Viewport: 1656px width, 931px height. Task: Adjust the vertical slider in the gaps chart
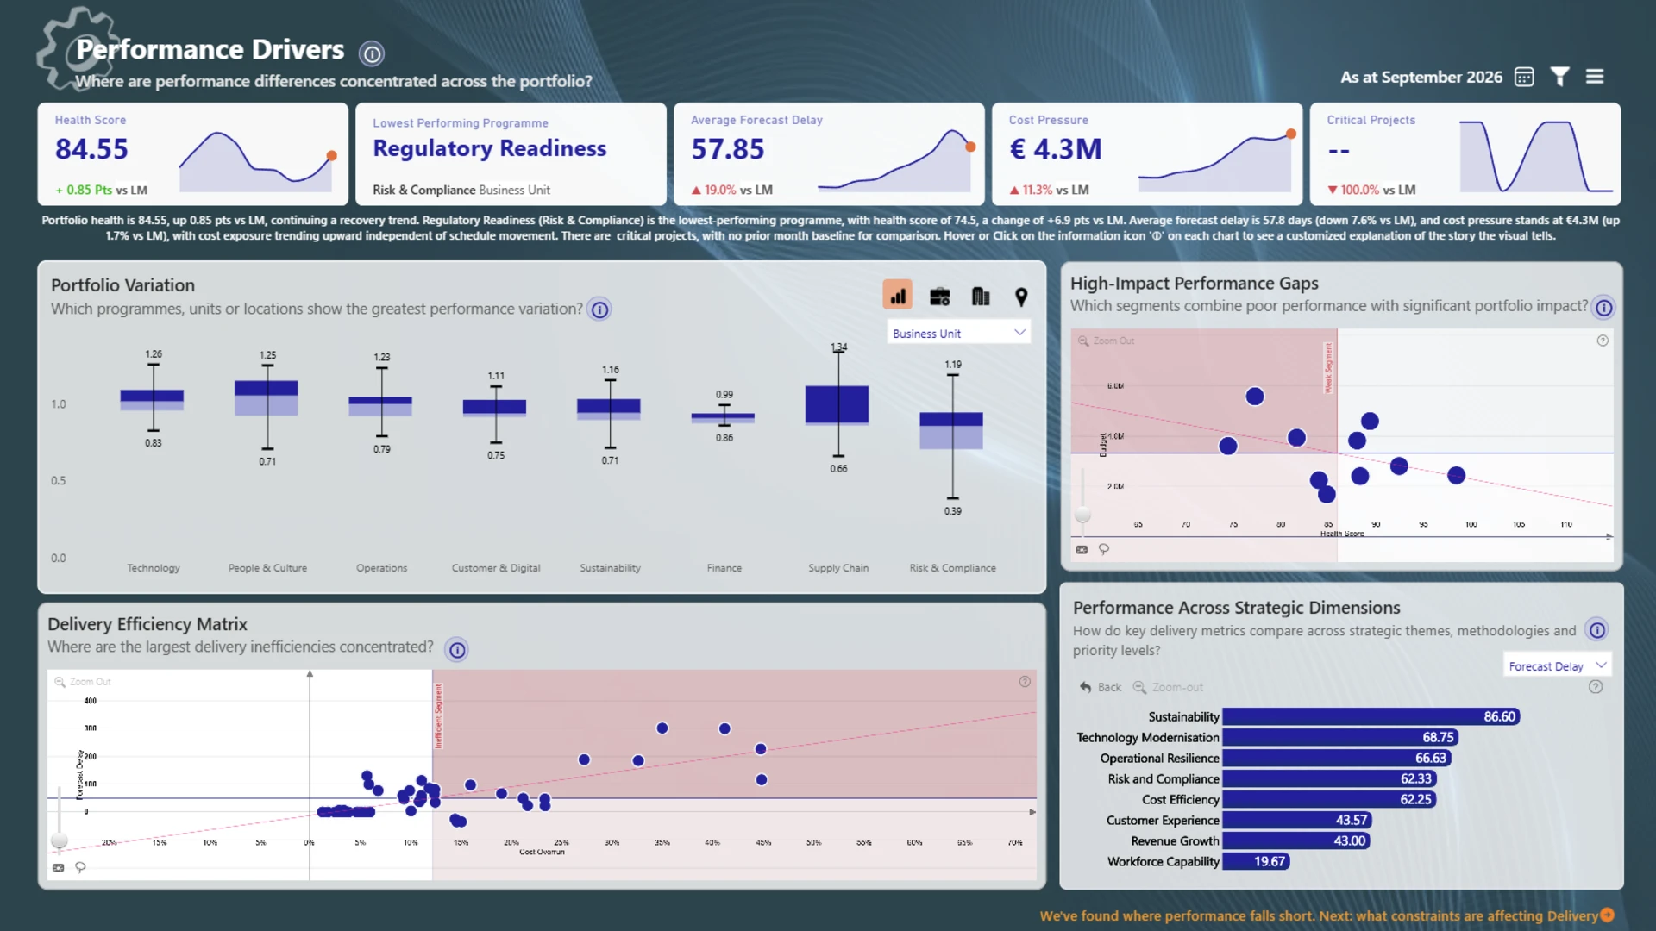tap(1082, 515)
